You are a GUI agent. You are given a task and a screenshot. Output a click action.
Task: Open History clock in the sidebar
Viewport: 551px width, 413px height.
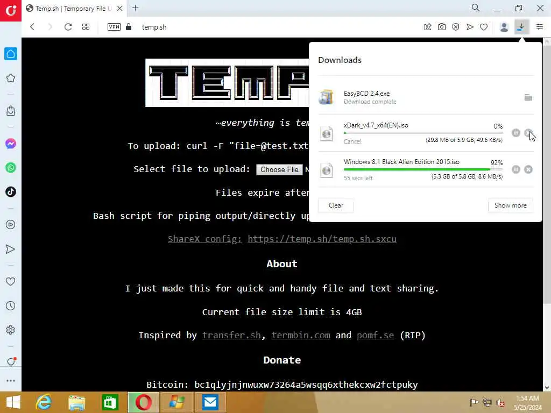[x=11, y=305]
